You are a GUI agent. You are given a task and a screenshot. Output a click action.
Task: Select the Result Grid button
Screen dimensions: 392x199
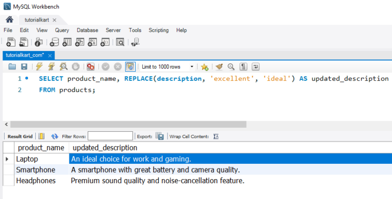20,136
